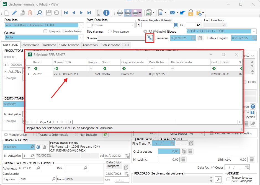Click the orange padlock icon
The height and width of the screenshot is (185, 260).
click(x=191, y=13)
